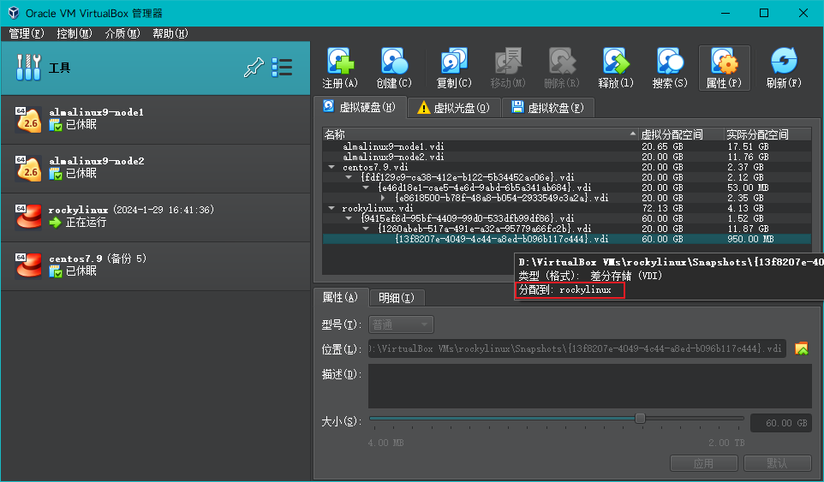The image size is (824, 482).
Task: Click the 应用 (Apply) button
Action: click(x=703, y=463)
